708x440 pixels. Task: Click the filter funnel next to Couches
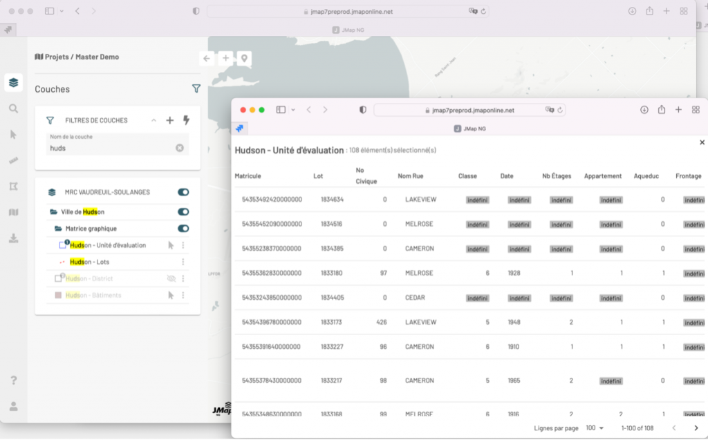[x=196, y=88]
